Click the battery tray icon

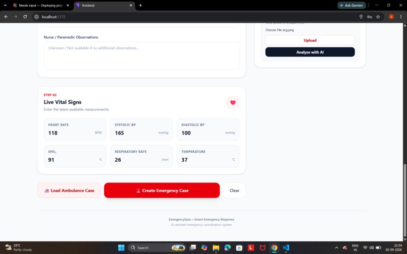coord(378,248)
